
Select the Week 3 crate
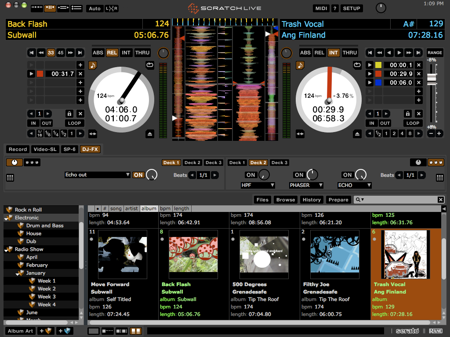(47, 297)
